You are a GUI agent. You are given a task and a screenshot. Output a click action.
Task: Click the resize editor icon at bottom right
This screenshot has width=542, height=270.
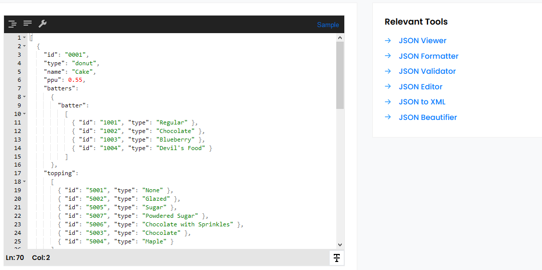coord(337,257)
